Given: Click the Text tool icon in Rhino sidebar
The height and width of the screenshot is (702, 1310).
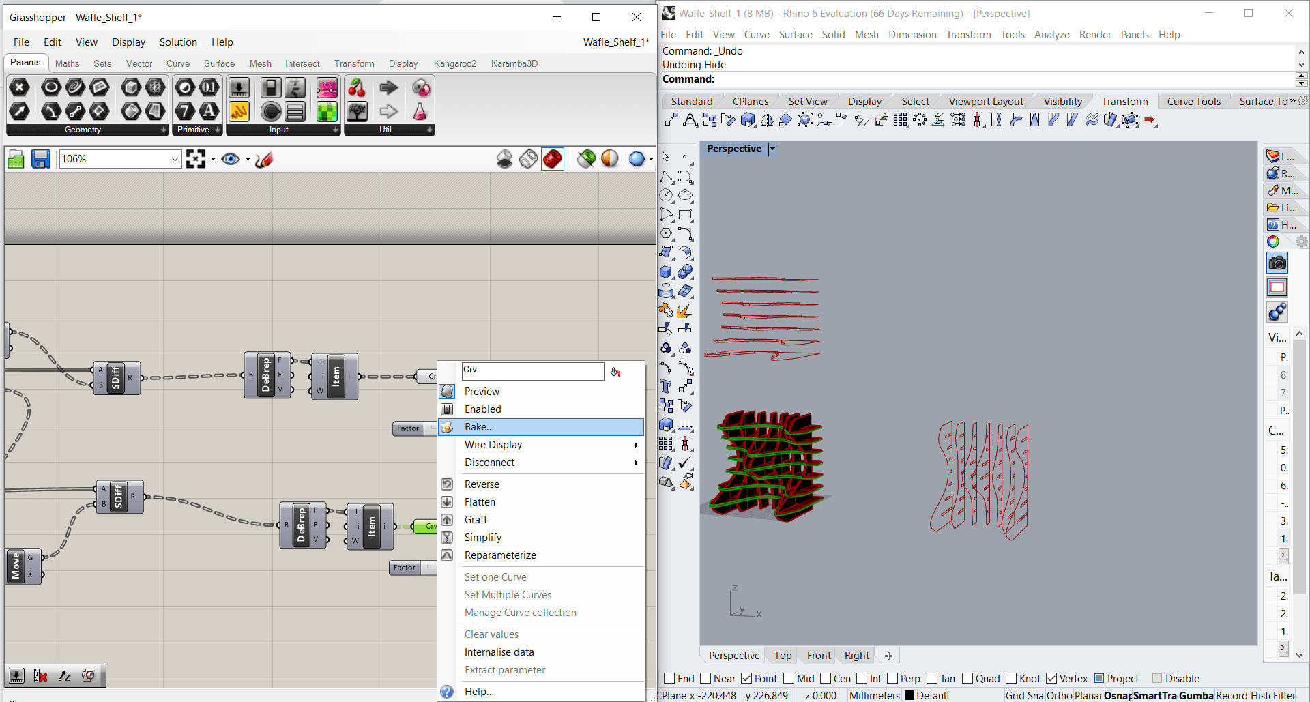Looking at the screenshot, I should (x=666, y=387).
